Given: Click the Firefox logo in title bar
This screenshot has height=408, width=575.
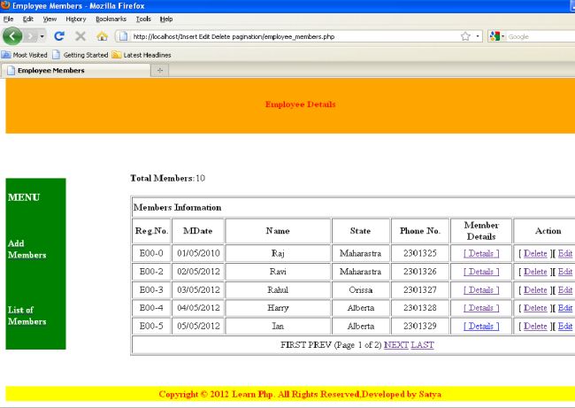Looking at the screenshot, I should [5, 5].
